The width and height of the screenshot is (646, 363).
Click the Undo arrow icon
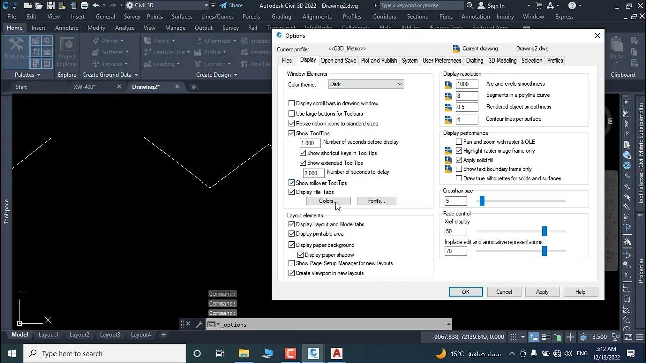(x=96, y=6)
